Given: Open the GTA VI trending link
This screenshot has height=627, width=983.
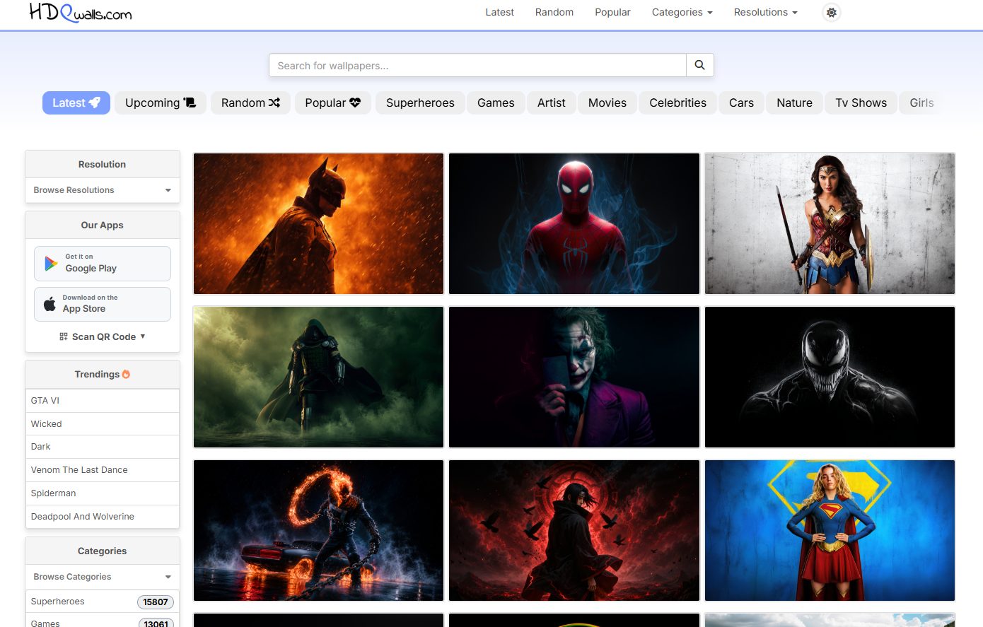Looking at the screenshot, I should coord(103,401).
